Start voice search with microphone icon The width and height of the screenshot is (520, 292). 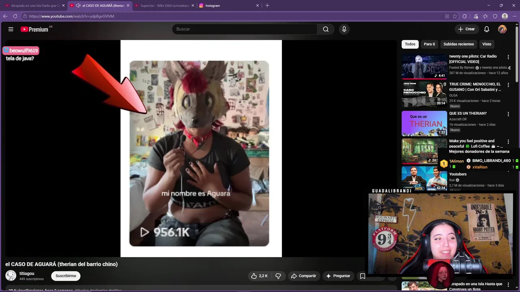(344, 29)
